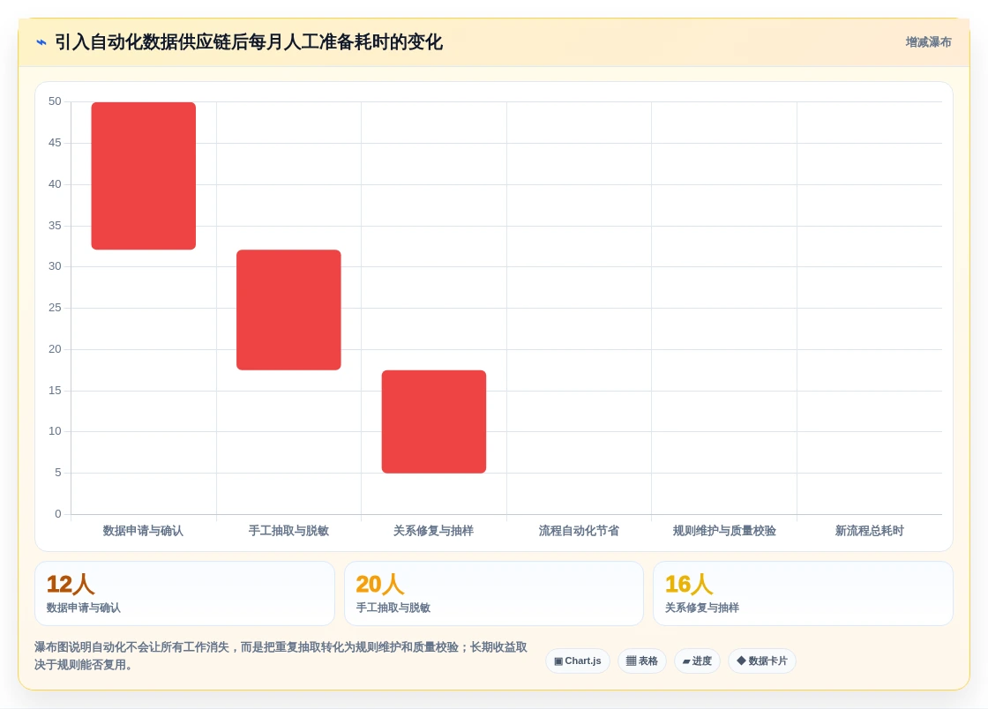Screen dimensions: 988x709
Task: Click the lightning icon beside the chart title
Action: coord(41,42)
